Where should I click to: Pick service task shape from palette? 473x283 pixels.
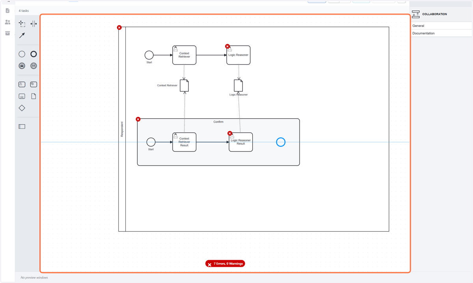(x=34, y=84)
